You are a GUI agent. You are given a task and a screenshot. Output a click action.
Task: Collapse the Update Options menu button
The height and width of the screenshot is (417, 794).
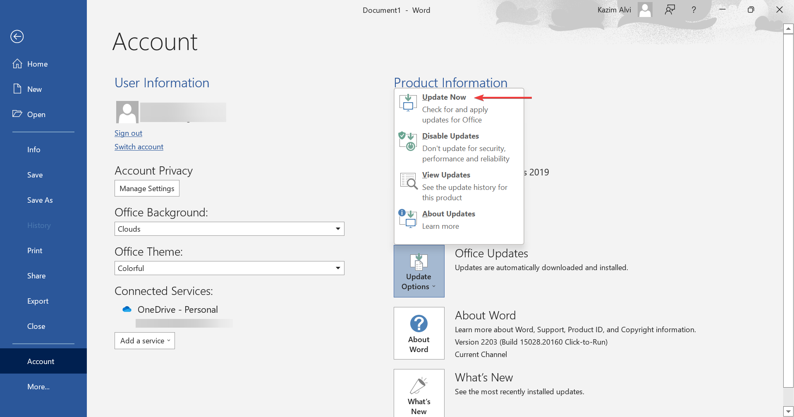[419, 271]
